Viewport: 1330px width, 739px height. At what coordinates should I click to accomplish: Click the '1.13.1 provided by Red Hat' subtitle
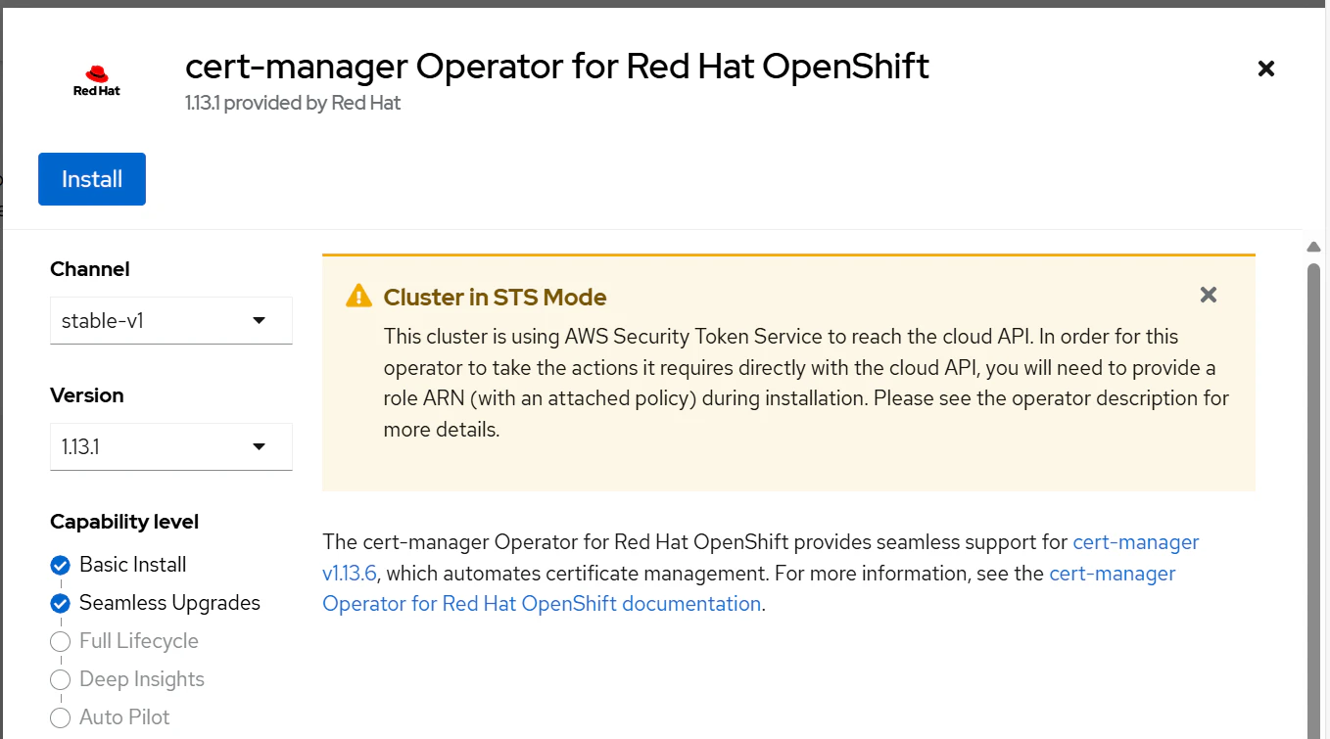(x=293, y=103)
